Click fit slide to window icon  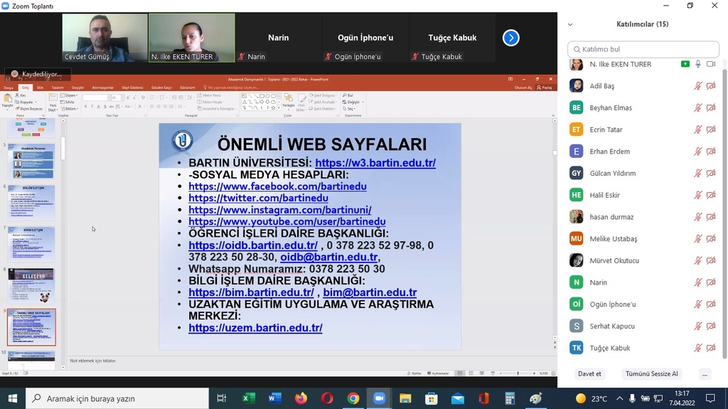553,373
